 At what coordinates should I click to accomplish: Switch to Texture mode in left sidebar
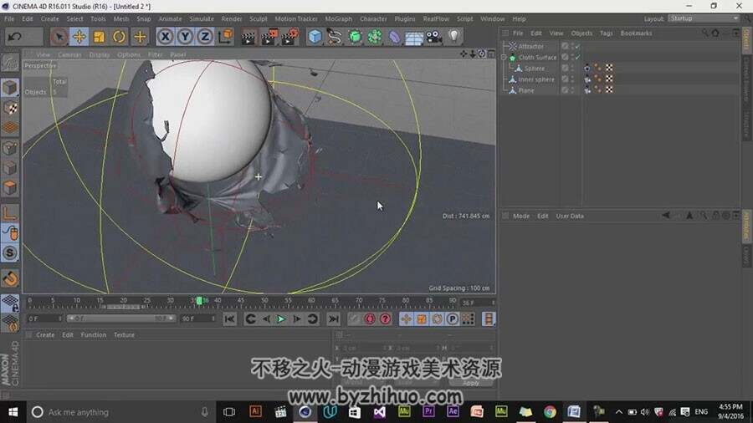10,108
